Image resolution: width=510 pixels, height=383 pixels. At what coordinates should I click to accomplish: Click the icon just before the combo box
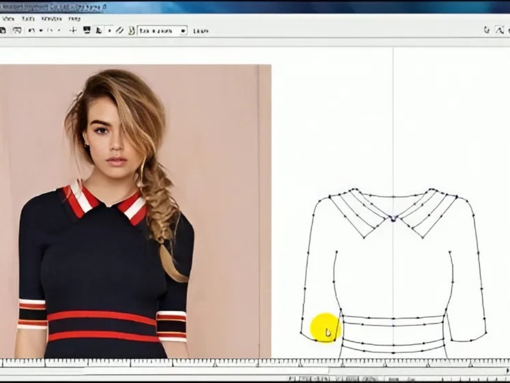[x=131, y=30]
